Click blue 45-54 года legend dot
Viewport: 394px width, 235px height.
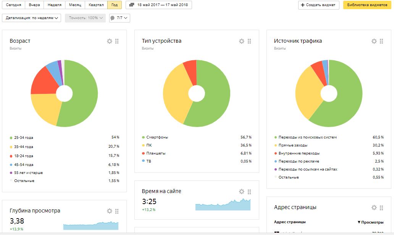pyautogui.click(x=11, y=165)
